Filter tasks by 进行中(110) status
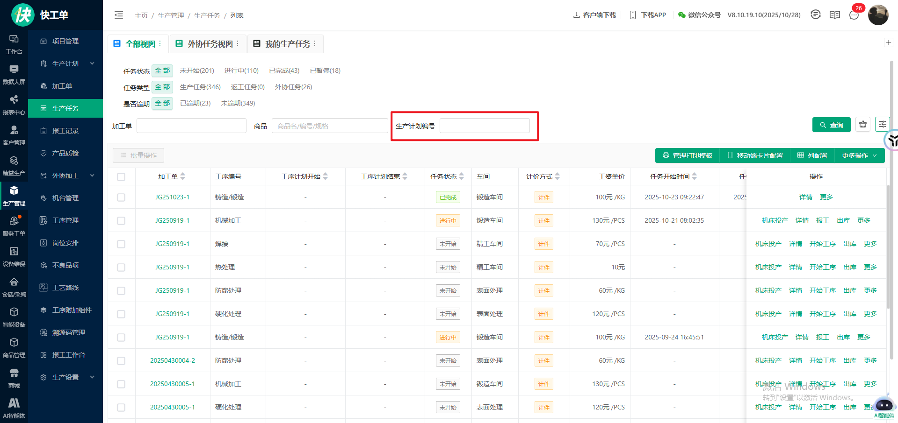 (241, 70)
